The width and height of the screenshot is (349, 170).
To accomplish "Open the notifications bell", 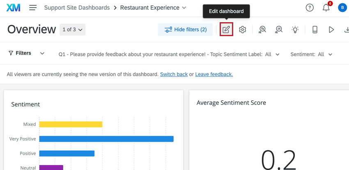I will (x=326, y=8).
